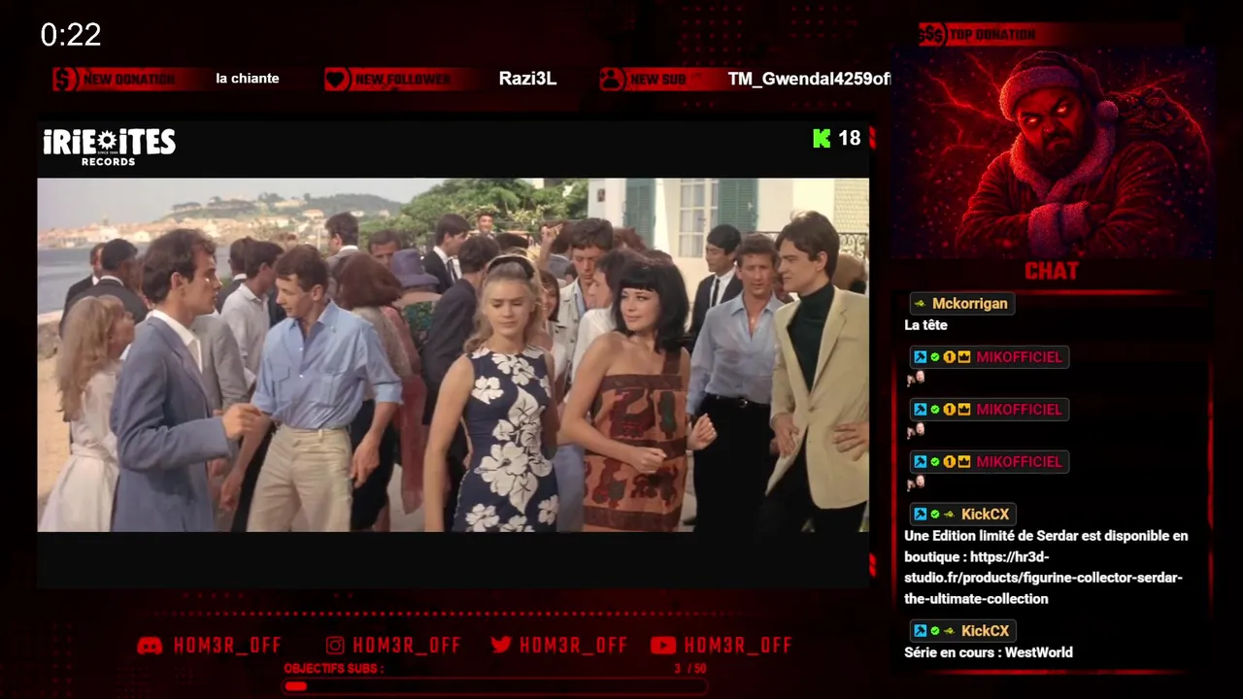The height and width of the screenshot is (699, 1243).
Task: Click moderator badge on KickCX WestWorld message
Action: coord(920,631)
